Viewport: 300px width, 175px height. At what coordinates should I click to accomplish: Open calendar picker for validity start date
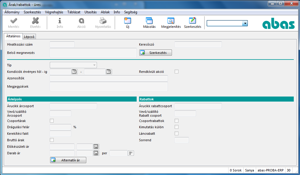click(74, 72)
